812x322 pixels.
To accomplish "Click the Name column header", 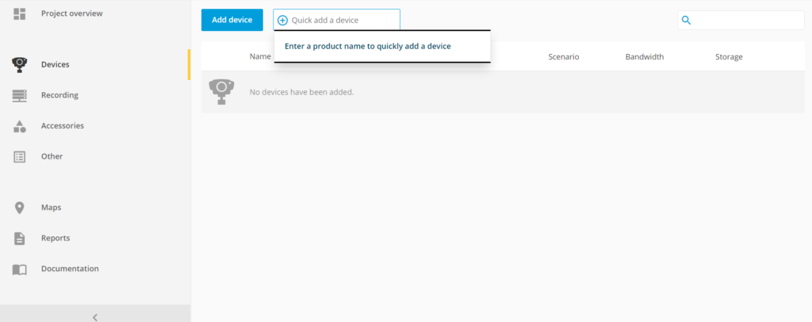I will [260, 56].
